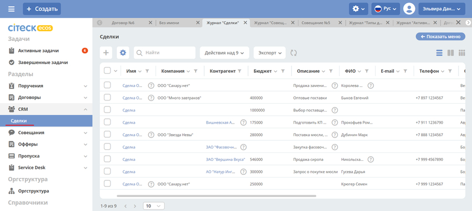Screen dimensions: 472x211
Task: Open the page size dropdown showing 10
Action: [x=153, y=206]
